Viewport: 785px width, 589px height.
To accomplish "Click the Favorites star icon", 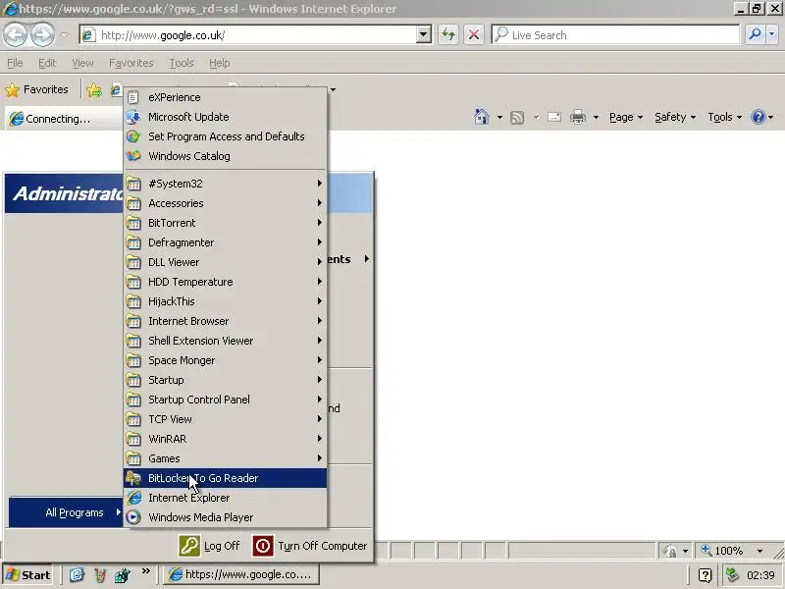I will [13, 89].
